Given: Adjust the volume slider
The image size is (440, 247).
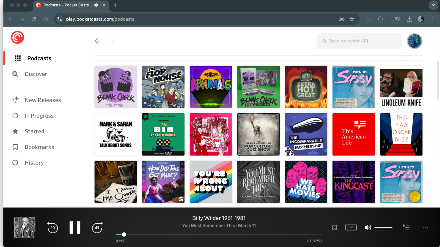Looking at the screenshot, I should coord(383,227).
